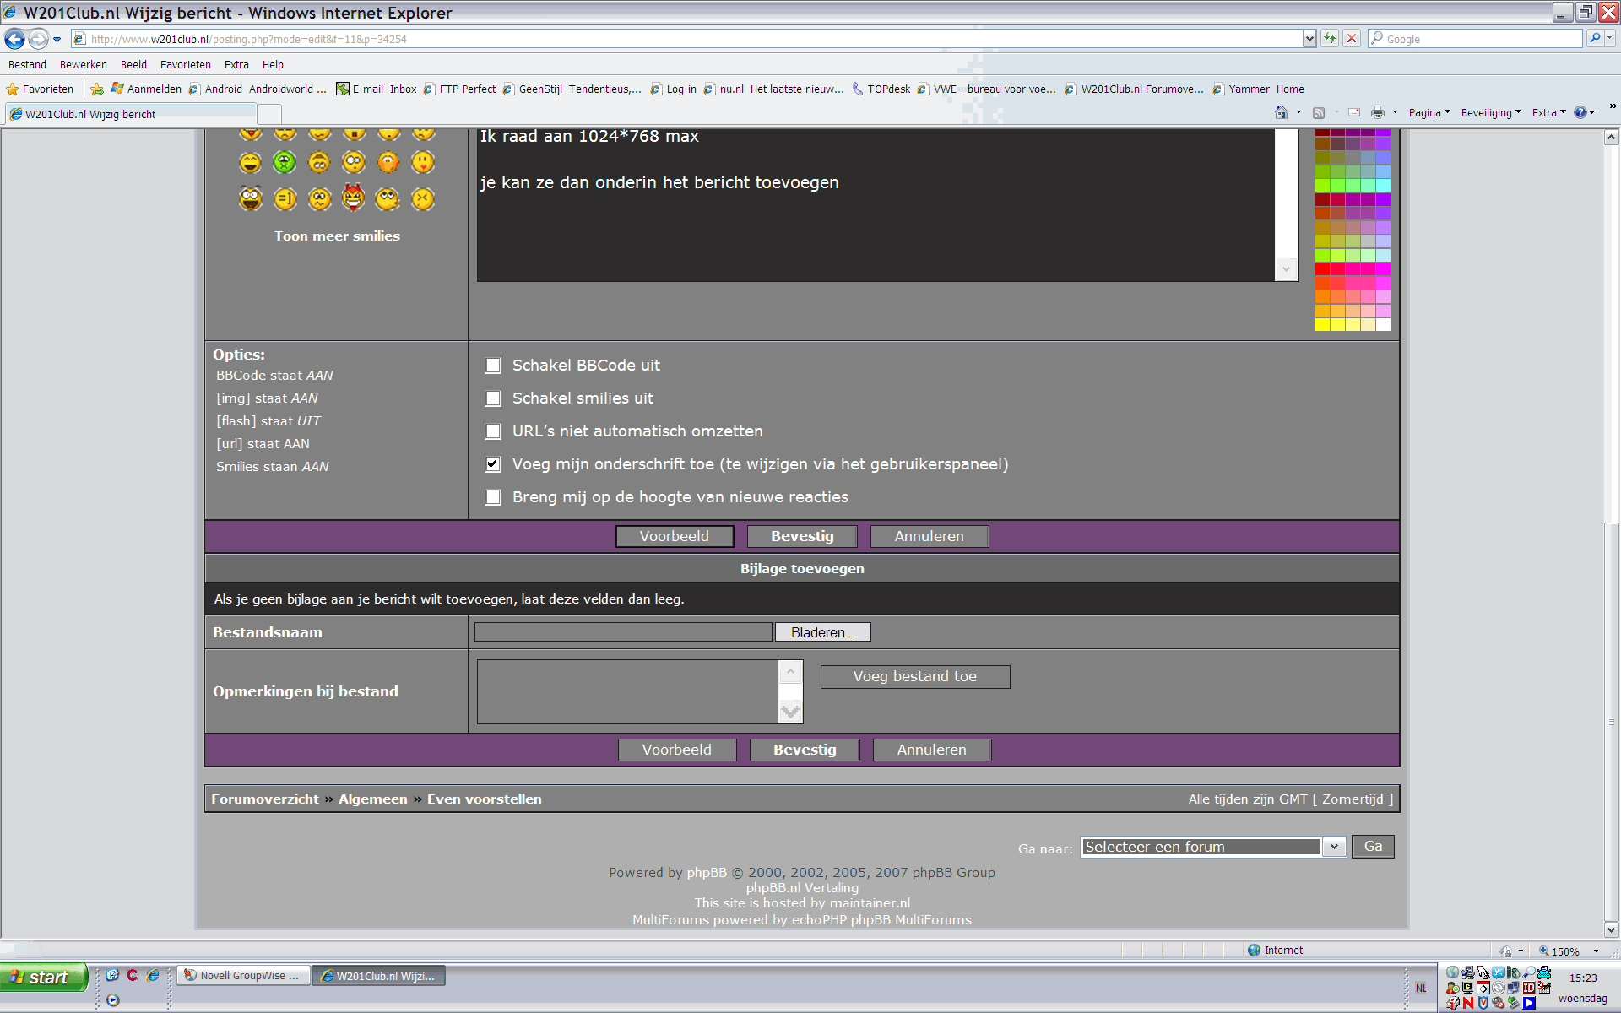Click the printer icon in toolbar

pos(1378,112)
